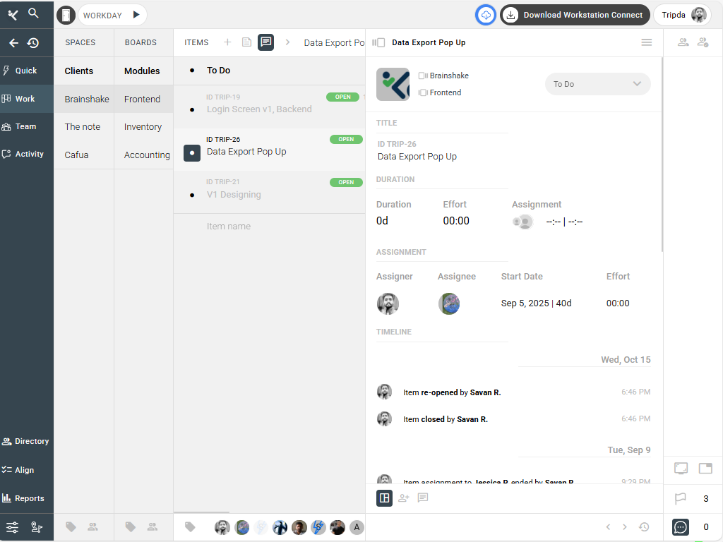Toggle the comments view icon in Items header
This screenshot has width=723, height=542.
click(265, 42)
